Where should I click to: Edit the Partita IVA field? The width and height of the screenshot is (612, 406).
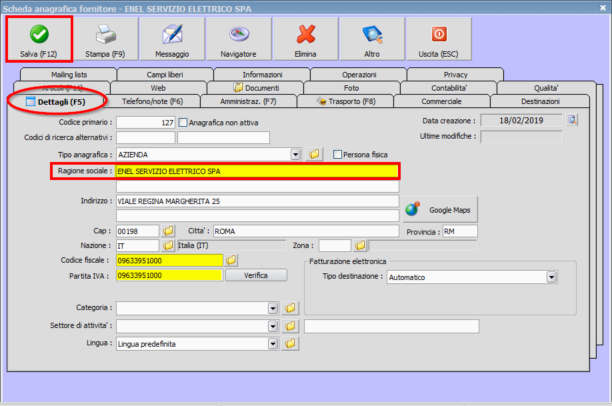pyautogui.click(x=169, y=275)
